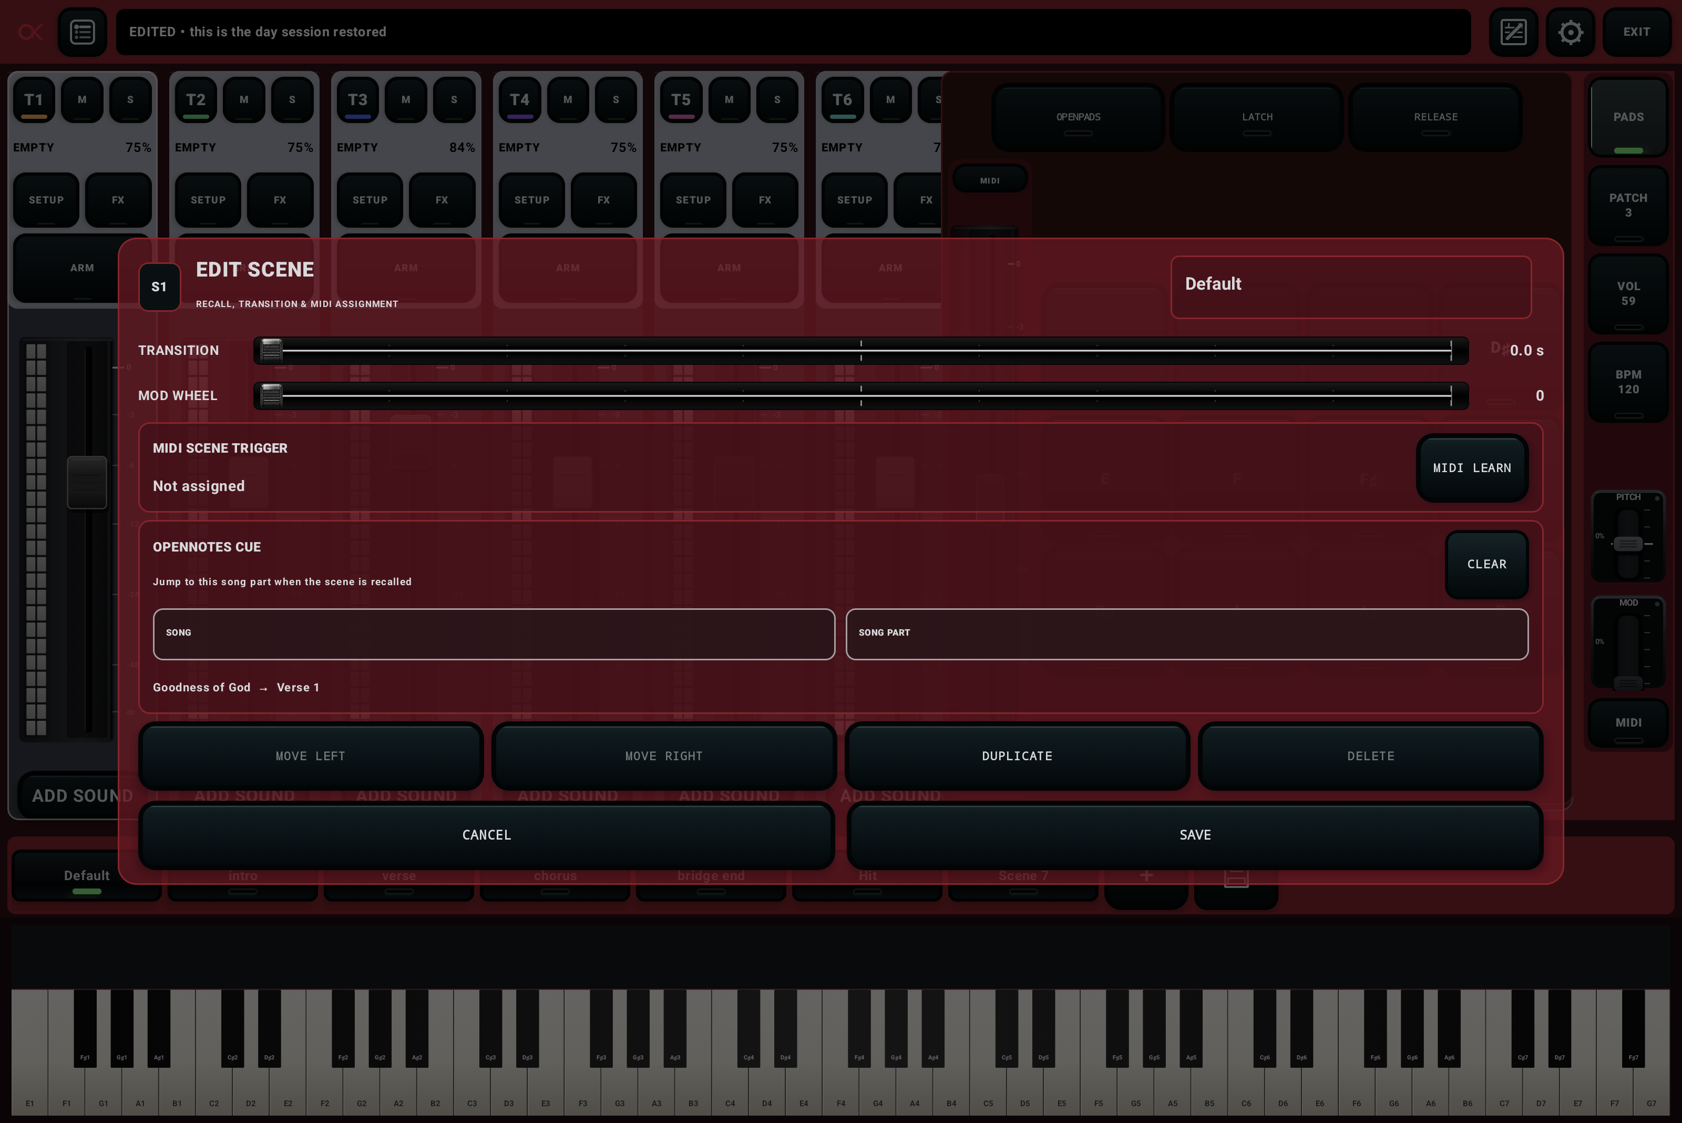This screenshot has height=1123, width=1682.
Task: Open the session list icon
Action: click(83, 32)
